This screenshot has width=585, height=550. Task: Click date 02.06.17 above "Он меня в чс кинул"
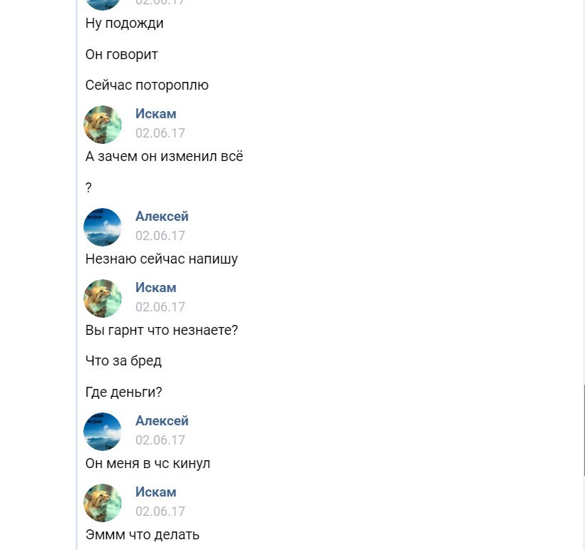(x=160, y=440)
